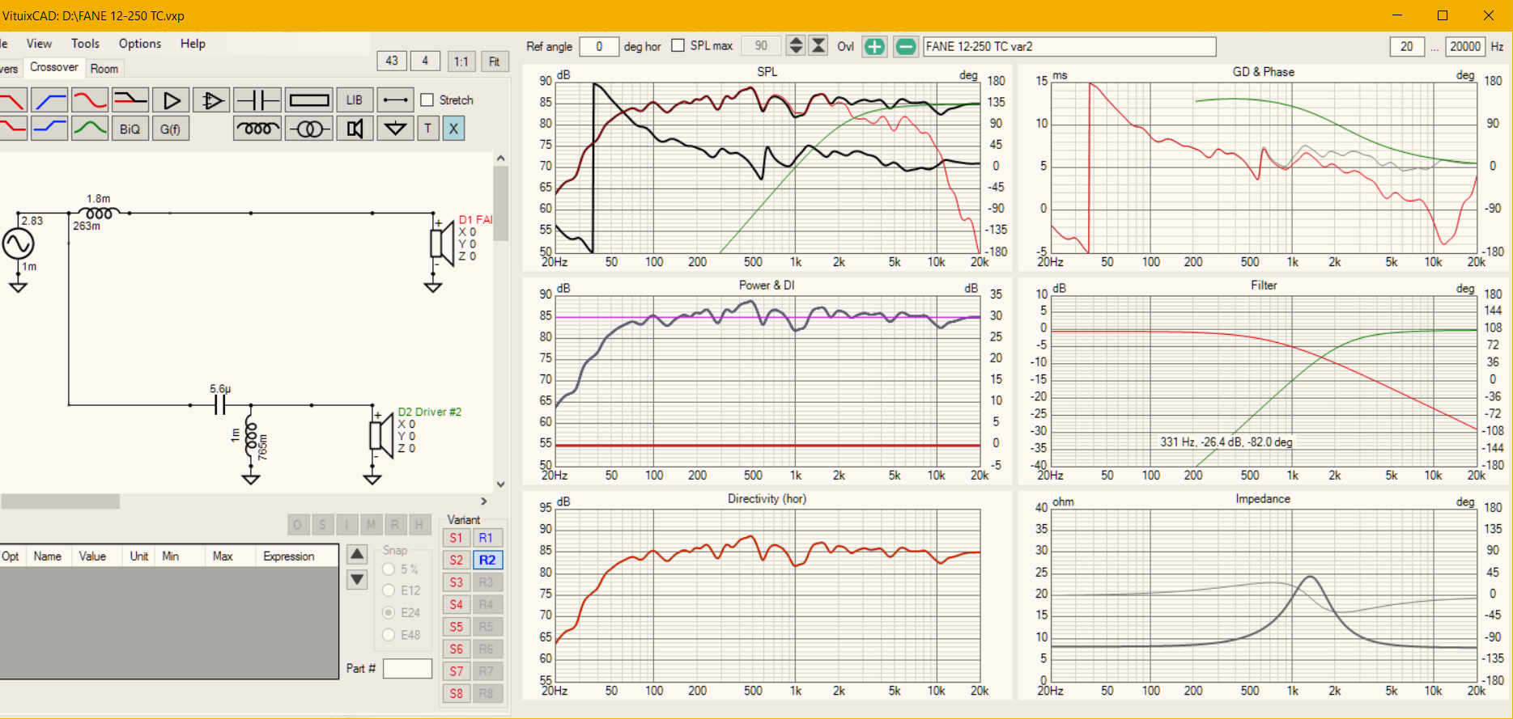Click the green add overlay button
This screenshot has height=719, width=1513.
874,47
